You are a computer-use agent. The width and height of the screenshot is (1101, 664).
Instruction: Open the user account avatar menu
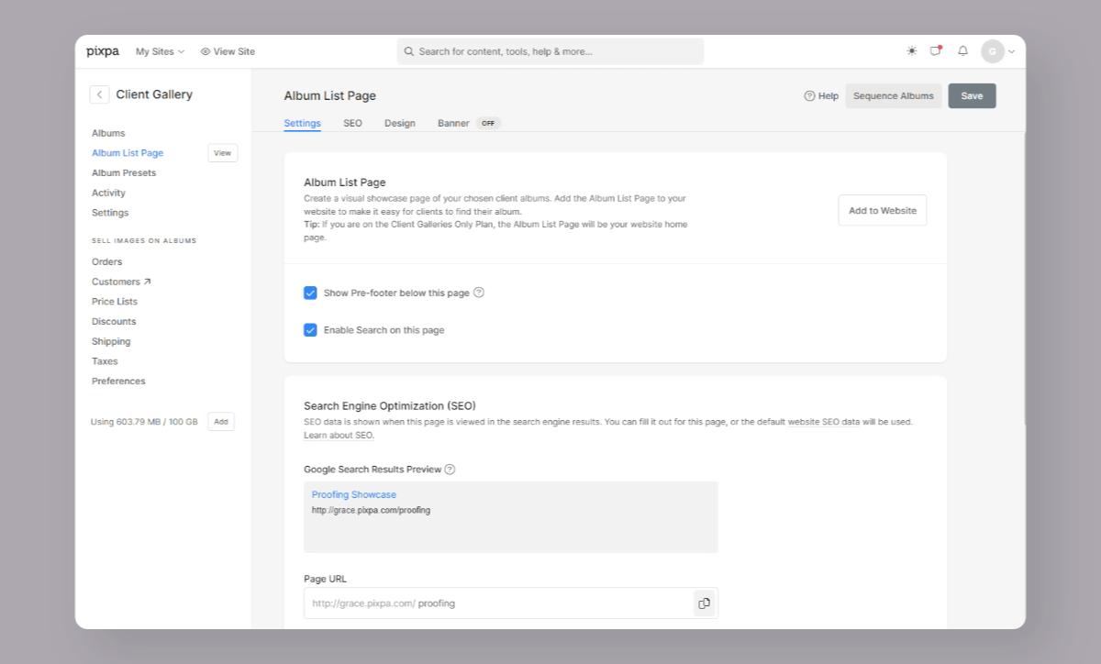click(x=996, y=51)
